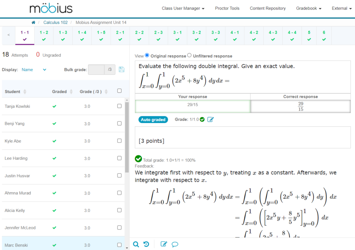Click the bottom toolbar edit pencil icon
Image resolution: width=355 pixels, height=250 pixels.
(x=164, y=244)
